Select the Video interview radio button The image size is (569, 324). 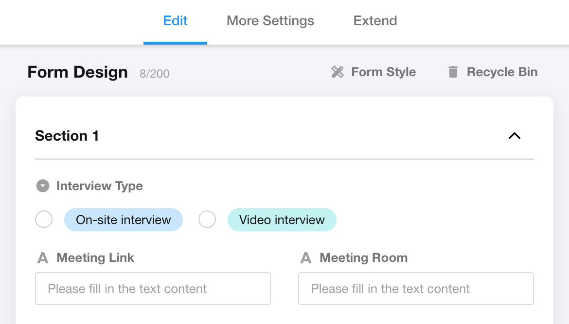pyautogui.click(x=207, y=220)
